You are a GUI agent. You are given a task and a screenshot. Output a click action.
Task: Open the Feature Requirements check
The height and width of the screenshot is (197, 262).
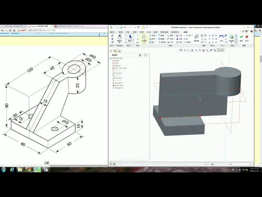(231, 39)
